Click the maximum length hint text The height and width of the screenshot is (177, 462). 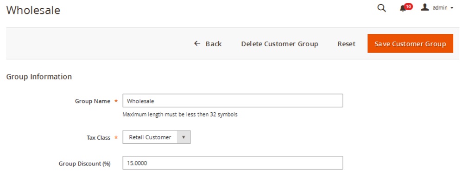coord(180,114)
